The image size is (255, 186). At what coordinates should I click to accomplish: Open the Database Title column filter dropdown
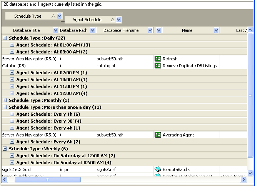coord(55,30)
